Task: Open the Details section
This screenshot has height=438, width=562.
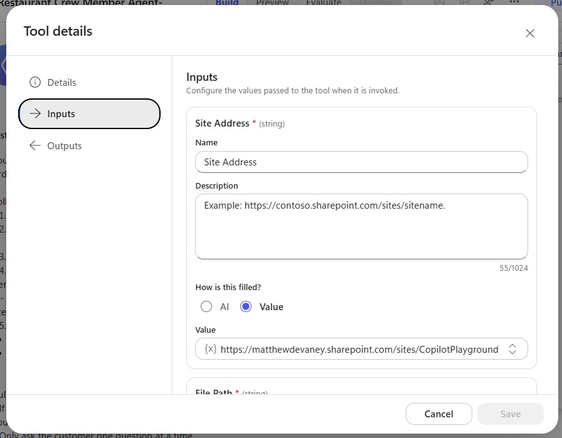Action: pyautogui.click(x=89, y=82)
